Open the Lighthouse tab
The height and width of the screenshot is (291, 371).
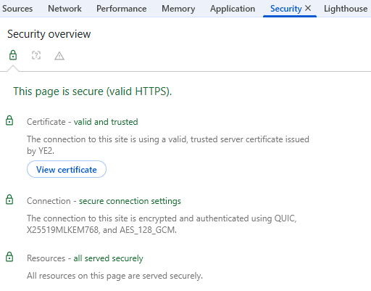click(x=346, y=9)
